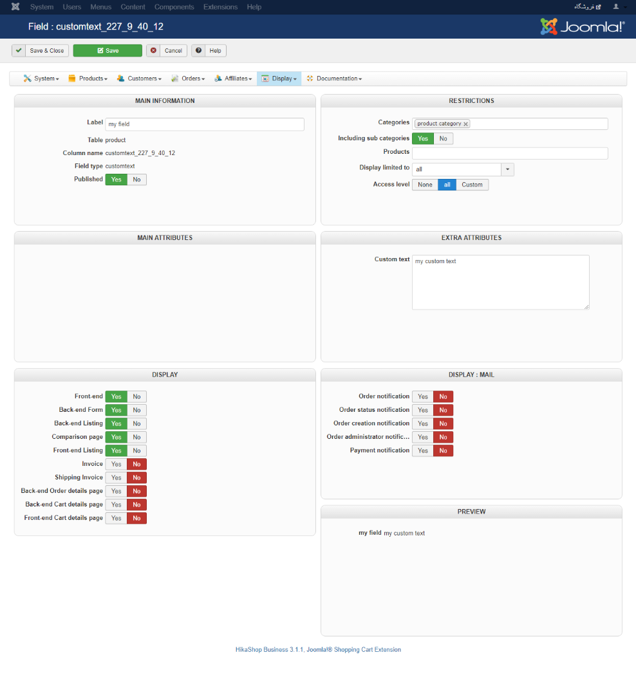Click the Products restriction input field

(510, 153)
